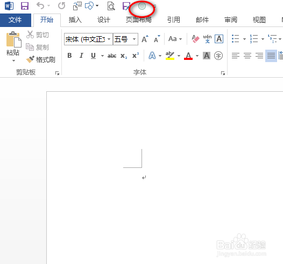Open the undo history dropdown arrow
Image resolution: width=283 pixels, height=264 pixels.
tap(48, 5)
